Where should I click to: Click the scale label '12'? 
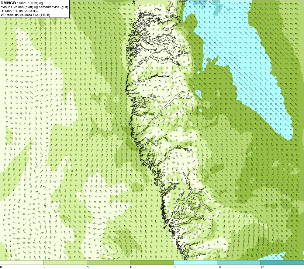point(262,267)
